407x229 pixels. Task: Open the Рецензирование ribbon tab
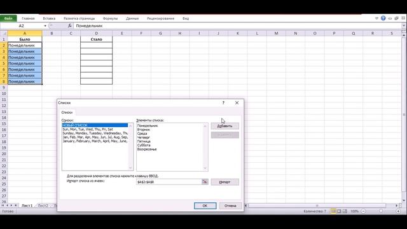pos(161,18)
